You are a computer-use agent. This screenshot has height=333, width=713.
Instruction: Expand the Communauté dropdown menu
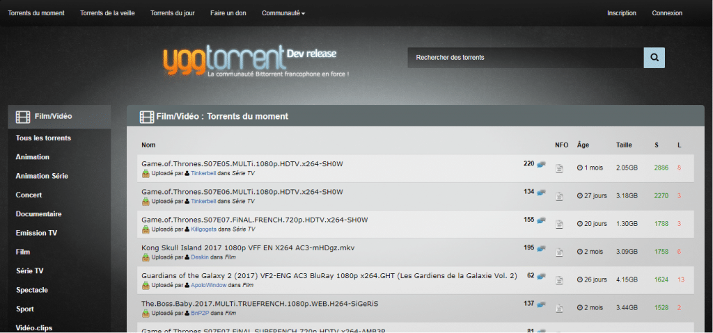click(283, 13)
